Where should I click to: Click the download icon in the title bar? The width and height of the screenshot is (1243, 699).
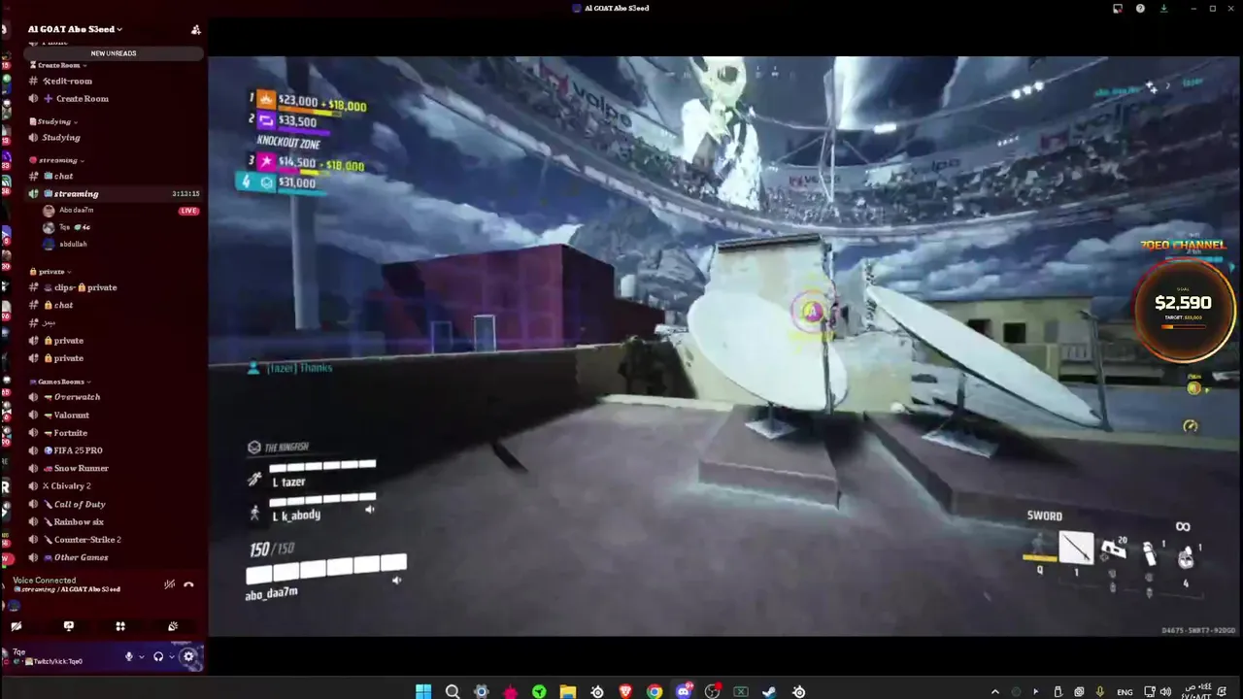coord(1164,8)
